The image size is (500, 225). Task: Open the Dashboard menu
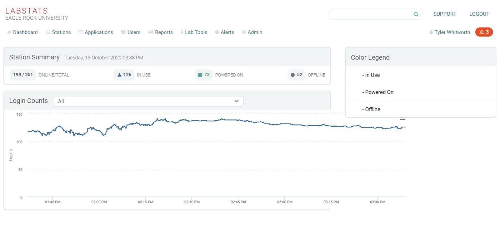(x=22, y=32)
